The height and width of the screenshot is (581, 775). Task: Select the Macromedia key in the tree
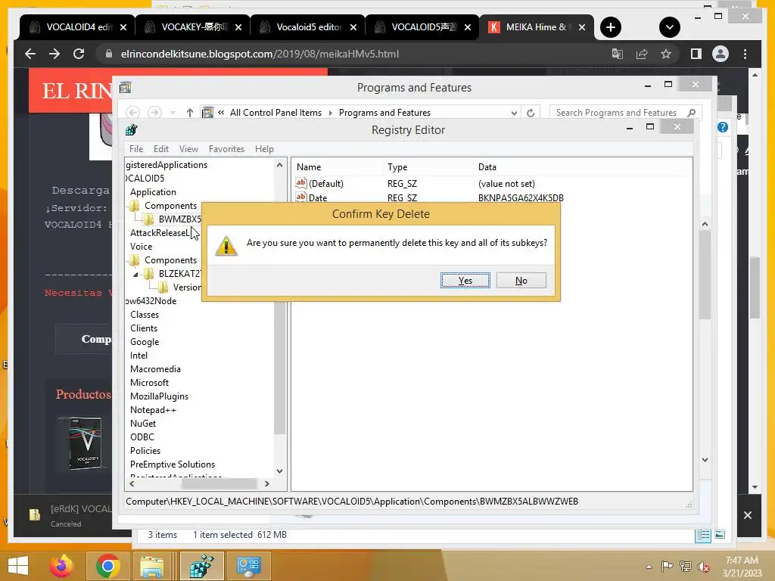(155, 369)
